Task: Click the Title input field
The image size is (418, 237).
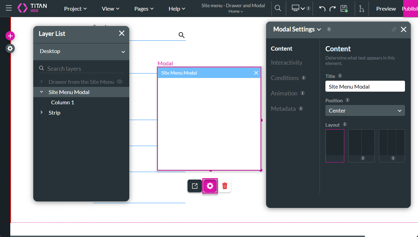Action: pos(365,87)
